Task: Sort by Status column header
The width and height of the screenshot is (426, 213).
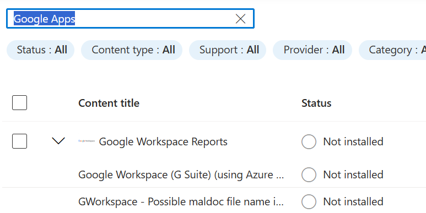Action: [316, 103]
